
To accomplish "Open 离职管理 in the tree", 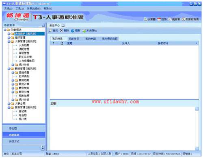I will (x=24, y=53).
